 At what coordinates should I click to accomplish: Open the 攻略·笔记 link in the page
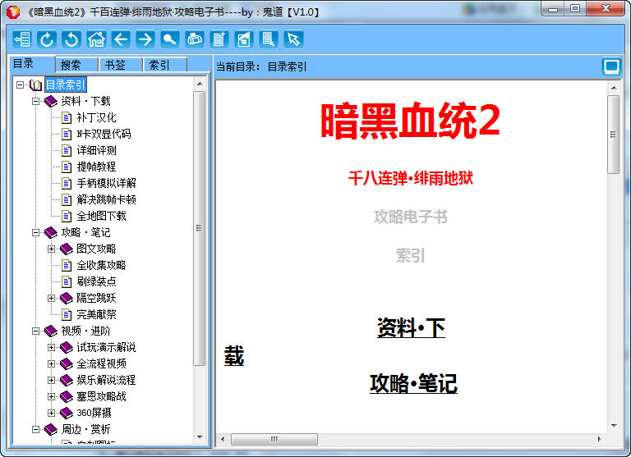click(413, 383)
